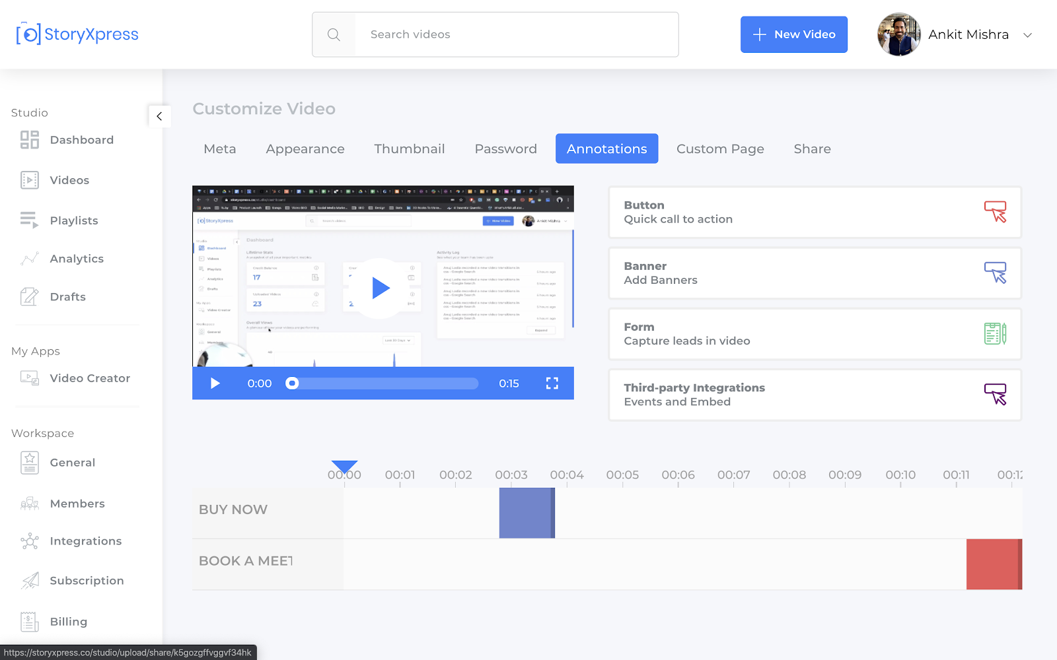This screenshot has width=1057, height=660.
Task: Click the 00:05 timeline tick
Action: [x=622, y=475]
